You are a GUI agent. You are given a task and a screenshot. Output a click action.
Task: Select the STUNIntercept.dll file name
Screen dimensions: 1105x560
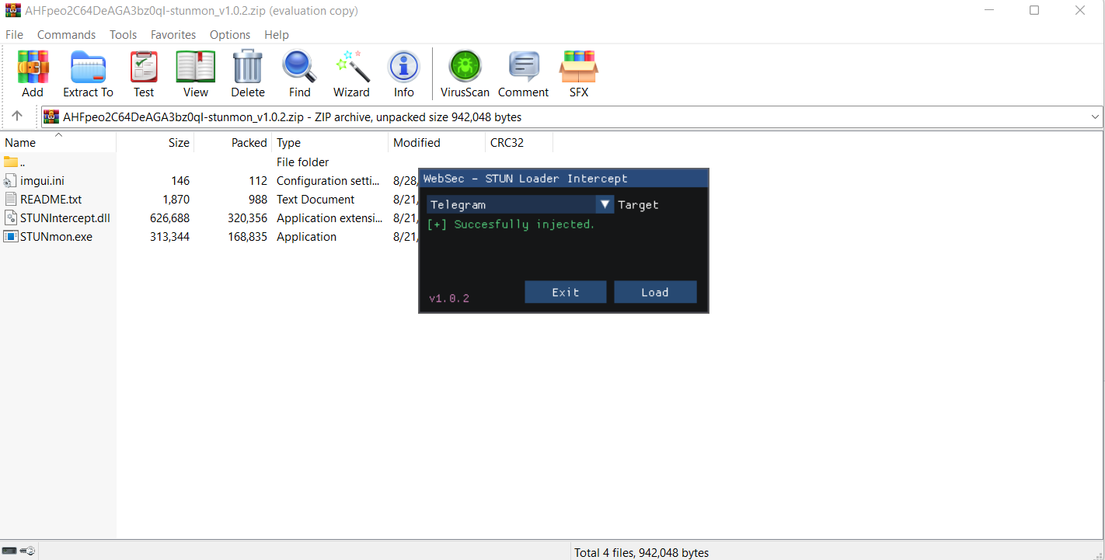[x=65, y=218]
